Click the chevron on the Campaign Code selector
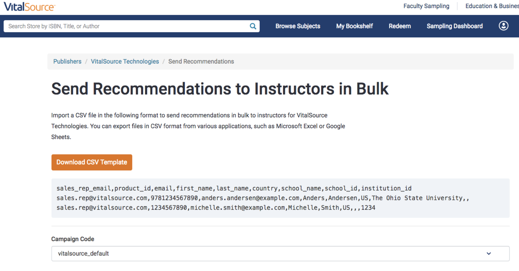Screen dimensions: 519x271 (x=488, y=253)
